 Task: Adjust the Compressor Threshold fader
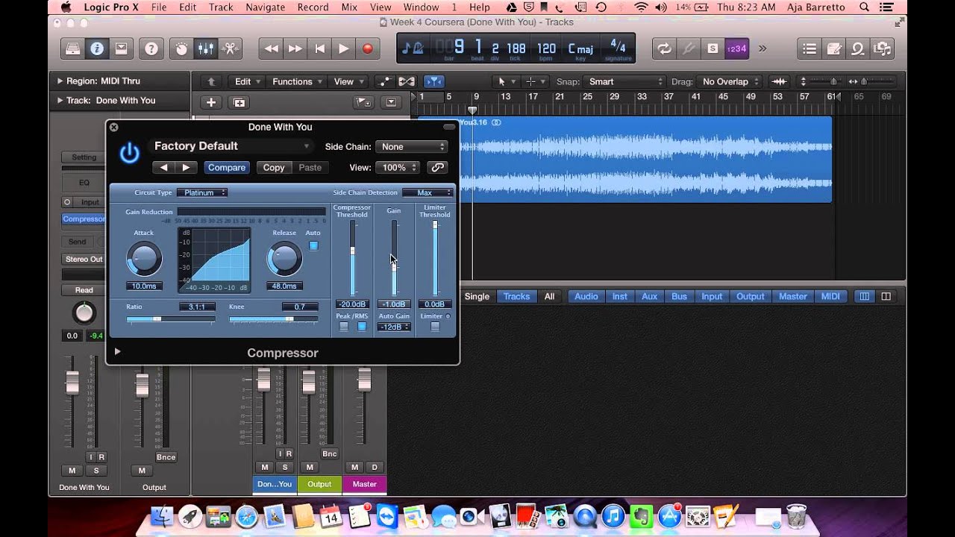pyautogui.click(x=353, y=258)
